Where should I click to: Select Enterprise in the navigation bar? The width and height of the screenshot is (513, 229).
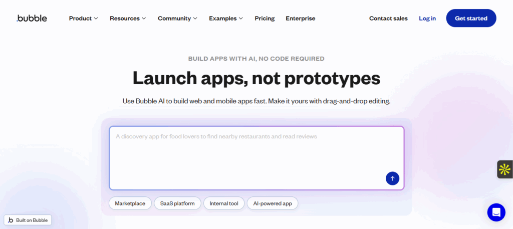(301, 19)
